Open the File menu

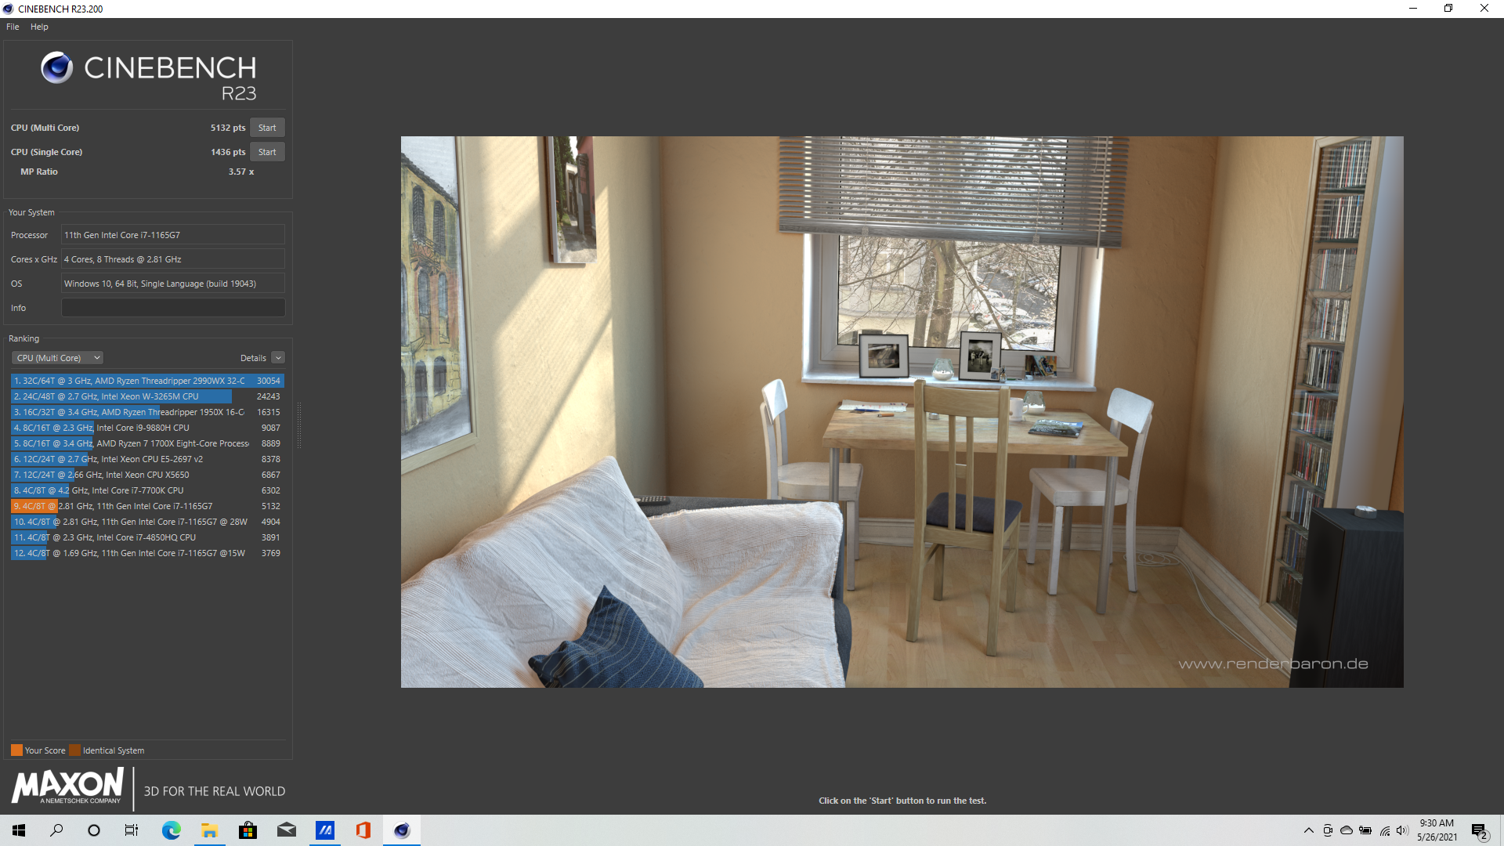(x=13, y=27)
